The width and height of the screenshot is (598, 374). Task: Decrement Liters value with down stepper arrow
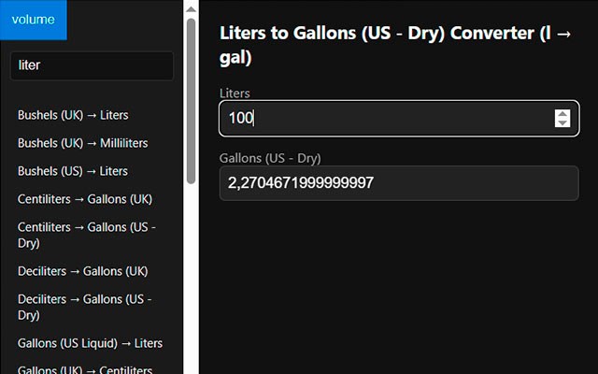click(x=562, y=123)
